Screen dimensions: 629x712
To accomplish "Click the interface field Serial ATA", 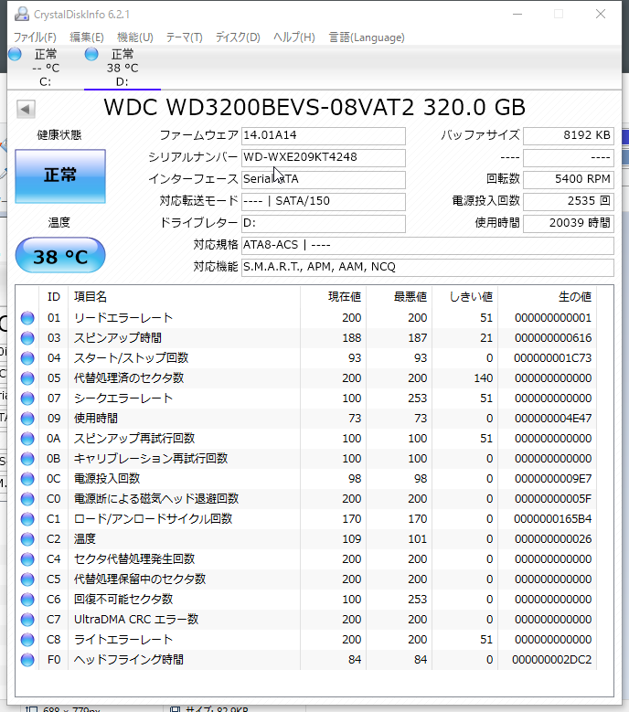I will coord(324,179).
